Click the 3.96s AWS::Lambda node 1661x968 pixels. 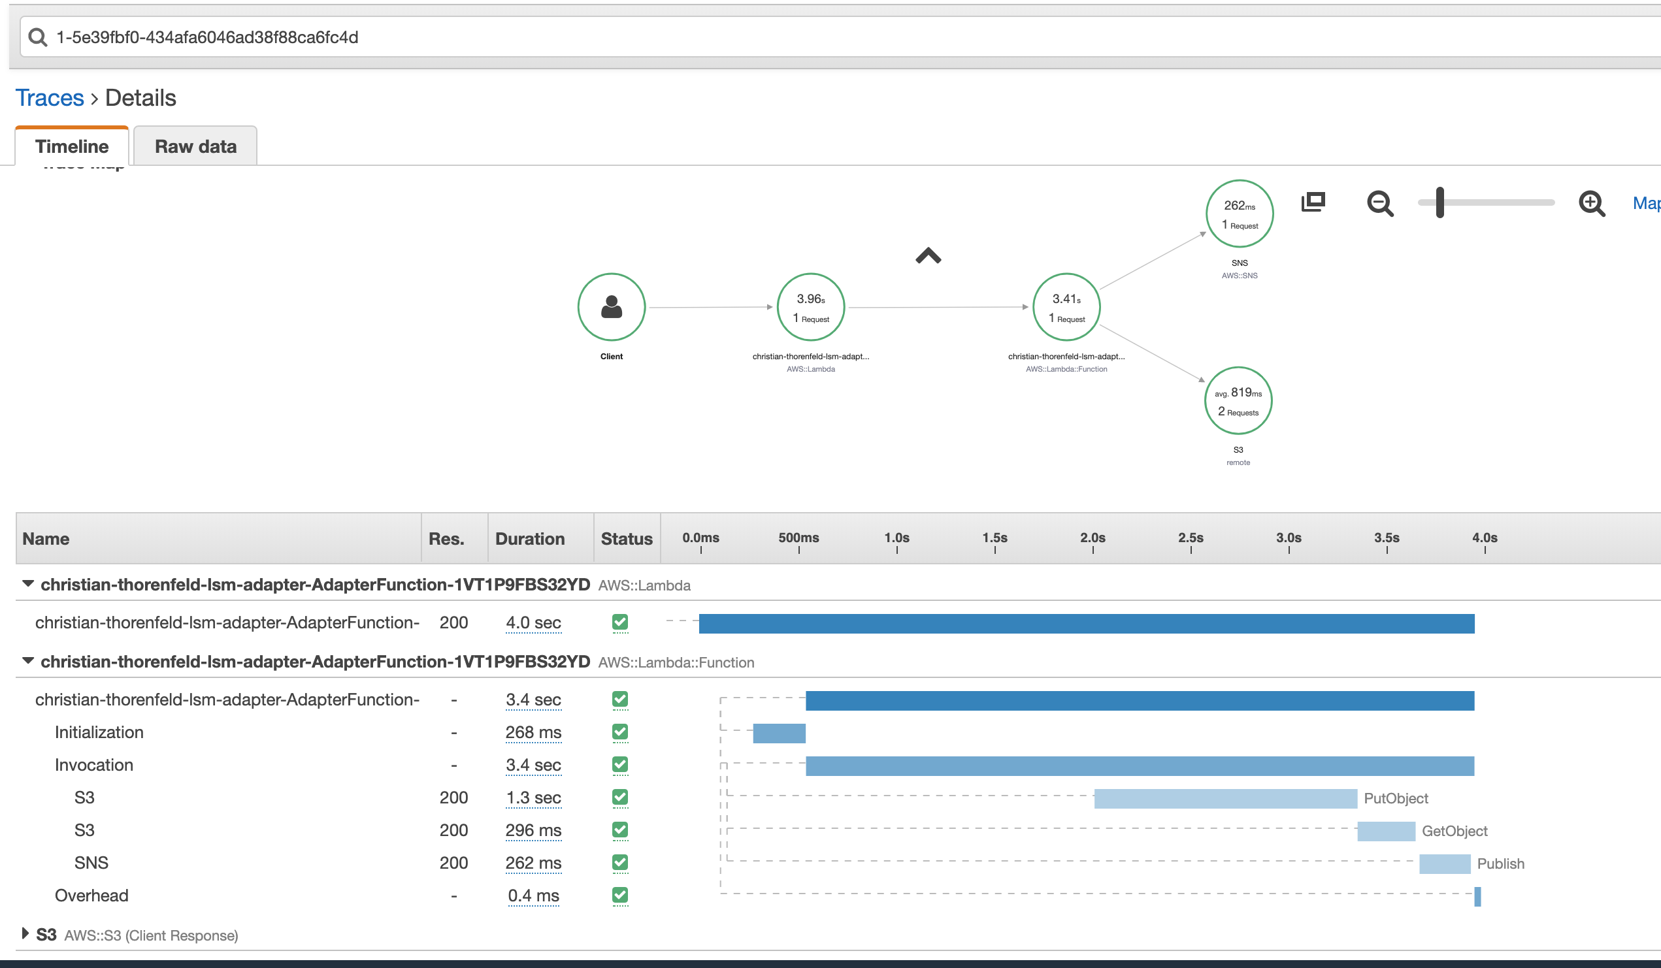click(x=810, y=307)
